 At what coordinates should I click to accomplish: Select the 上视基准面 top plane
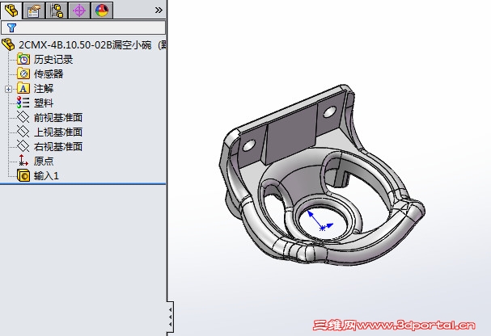pos(58,132)
